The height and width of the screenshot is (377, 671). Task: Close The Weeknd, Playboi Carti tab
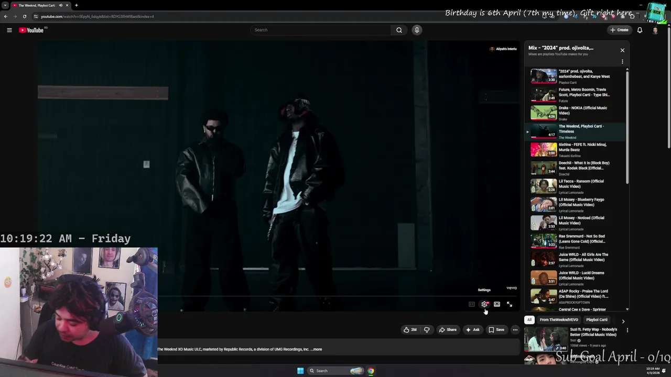[67, 5]
